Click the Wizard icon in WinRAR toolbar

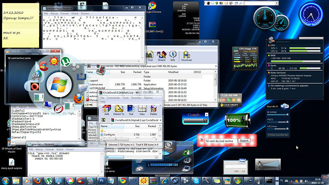[x=161, y=56]
